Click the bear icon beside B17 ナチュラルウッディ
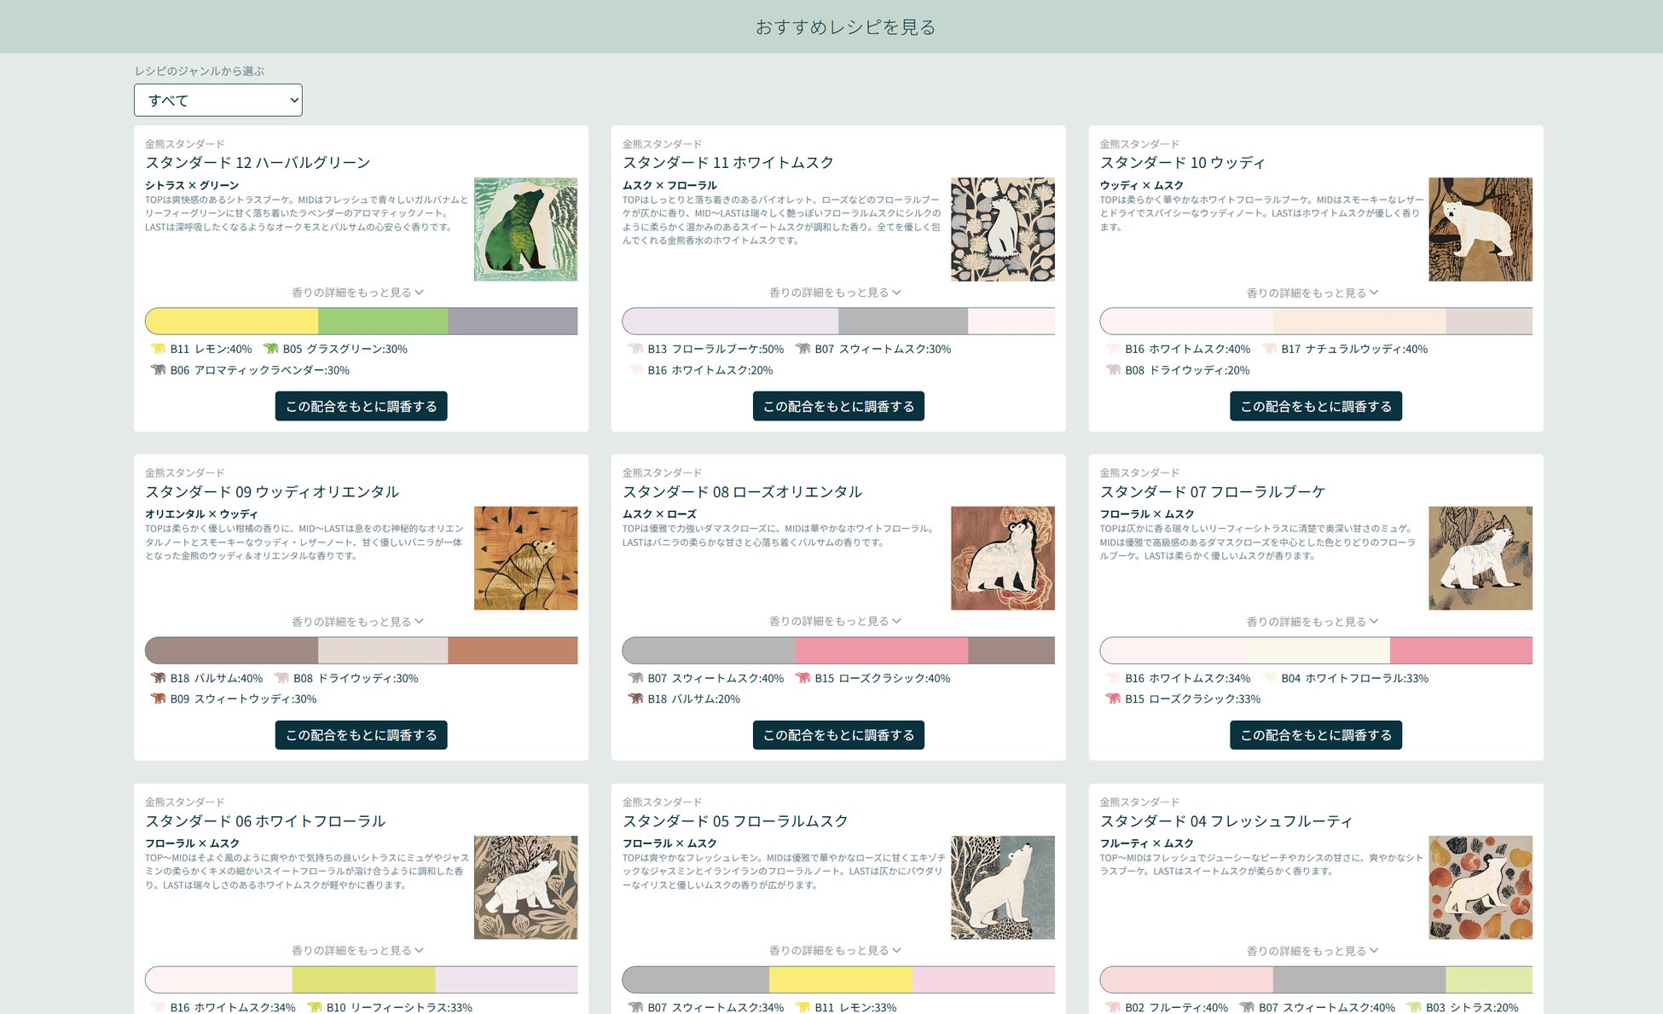Screen dimensions: 1663x1014 1269,349
